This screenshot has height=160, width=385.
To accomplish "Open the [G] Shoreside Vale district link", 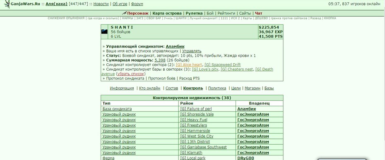I will point(197,114).
